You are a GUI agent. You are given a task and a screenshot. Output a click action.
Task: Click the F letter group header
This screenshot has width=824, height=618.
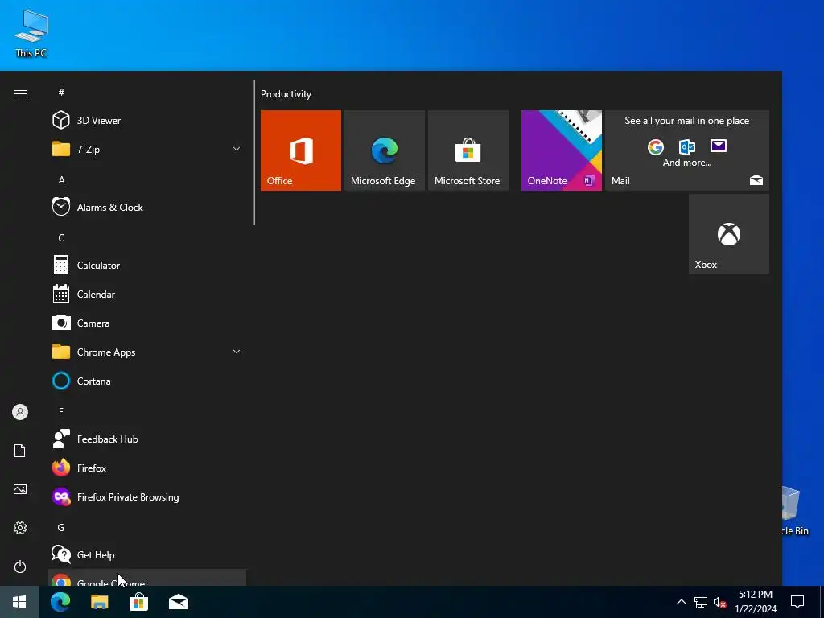coord(61,411)
